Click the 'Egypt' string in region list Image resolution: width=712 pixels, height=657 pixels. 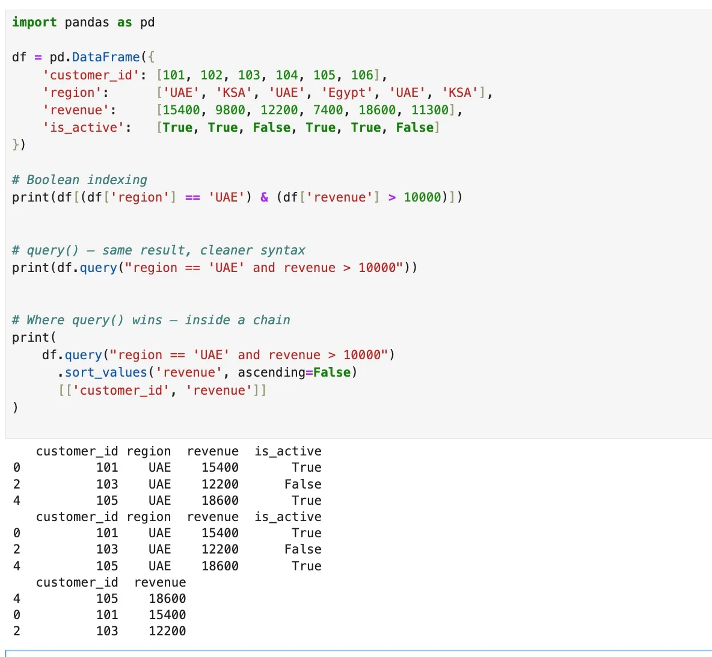click(347, 93)
